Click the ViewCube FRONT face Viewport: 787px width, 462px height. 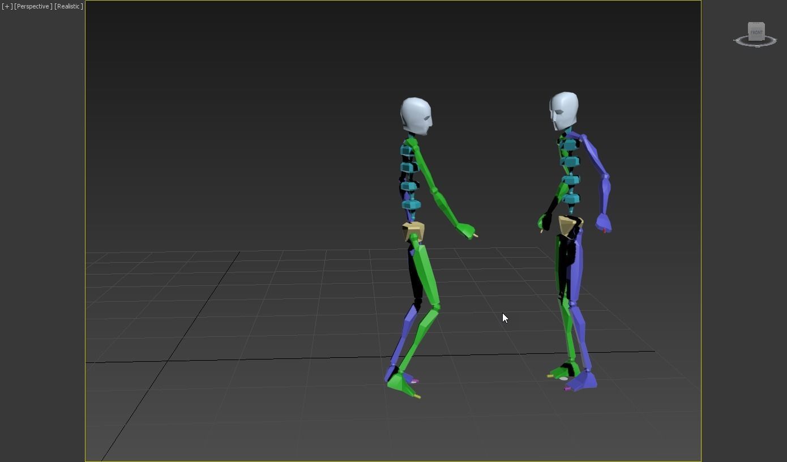(756, 32)
